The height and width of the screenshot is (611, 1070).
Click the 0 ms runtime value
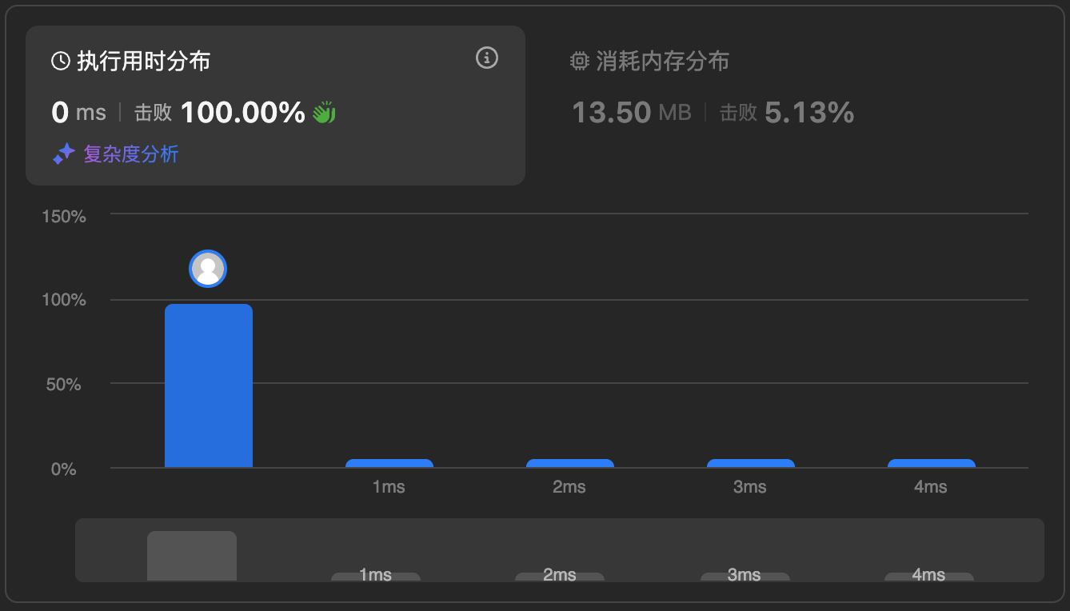(x=78, y=113)
